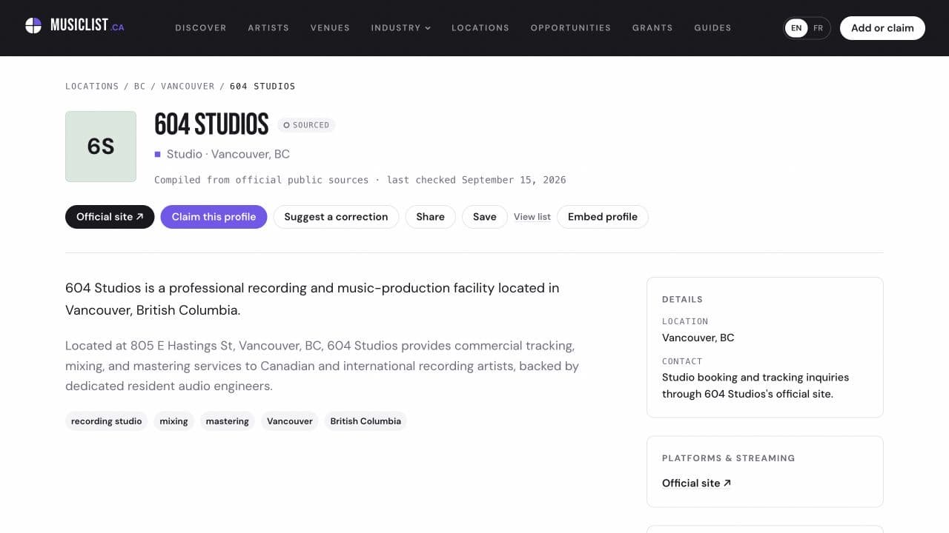Select the mixing tag

(173, 421)
